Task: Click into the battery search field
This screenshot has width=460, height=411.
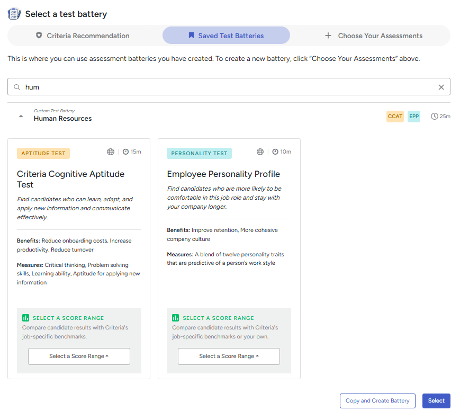Action: click(229, 87)
